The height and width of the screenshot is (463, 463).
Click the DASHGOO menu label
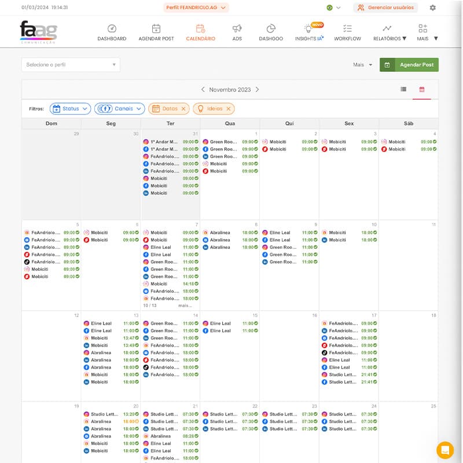[271, 39]
